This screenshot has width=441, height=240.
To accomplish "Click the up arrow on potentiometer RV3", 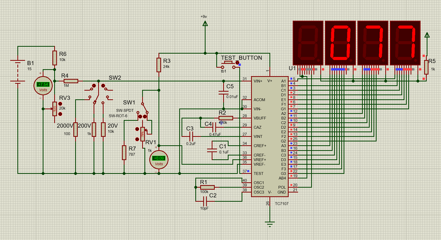I will (60, 104).
